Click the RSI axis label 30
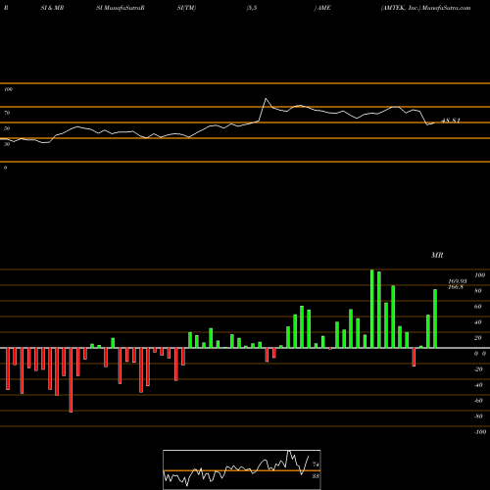 [x=7, y=144]
